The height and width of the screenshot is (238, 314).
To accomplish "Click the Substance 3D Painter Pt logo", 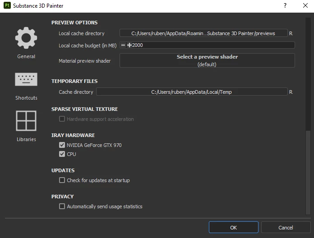I will click(x=7, y=5).
